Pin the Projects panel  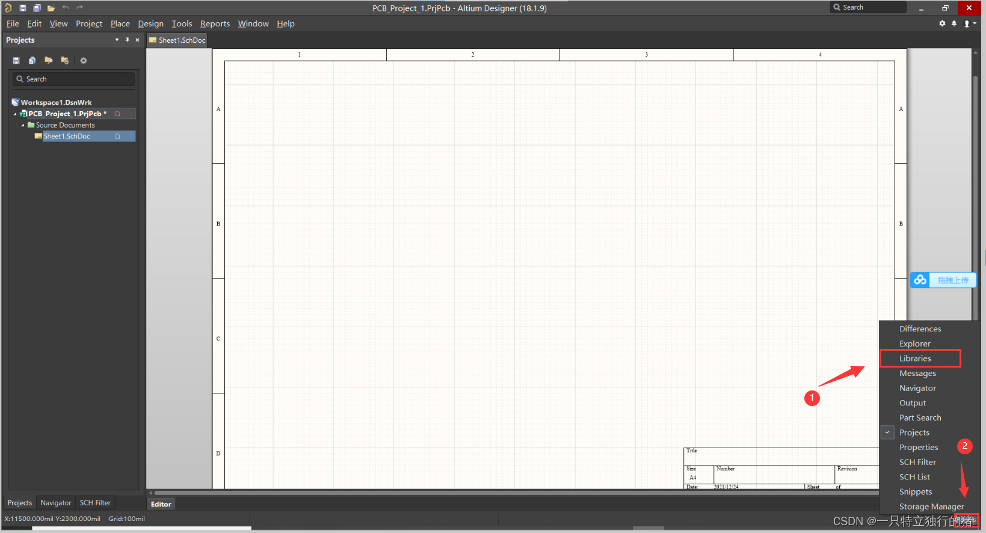[127, 40]
